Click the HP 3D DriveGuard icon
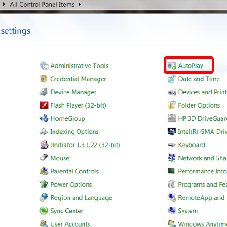Image resolution: width=227 pixels, height=227 pixels. [x=172, y=118]
